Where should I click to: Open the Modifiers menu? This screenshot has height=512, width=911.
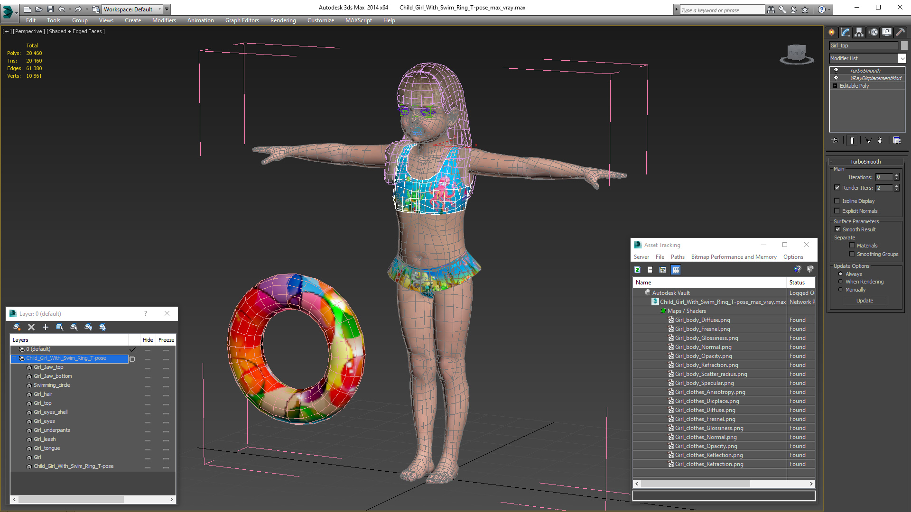coord(164,20)
